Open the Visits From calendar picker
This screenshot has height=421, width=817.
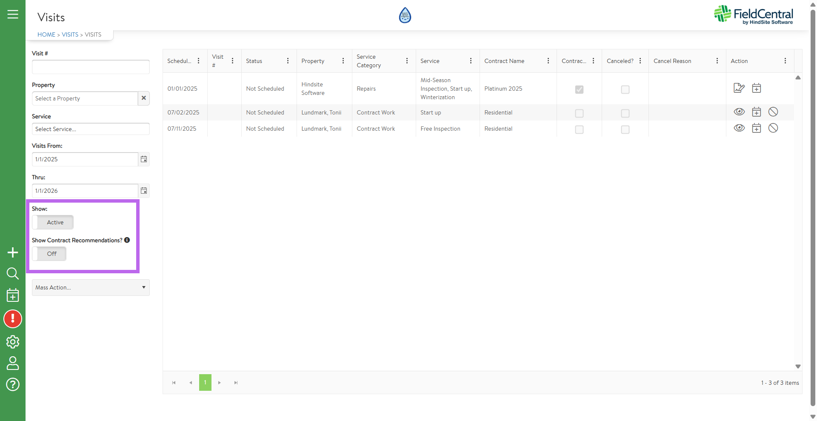[x=144, y=159]
